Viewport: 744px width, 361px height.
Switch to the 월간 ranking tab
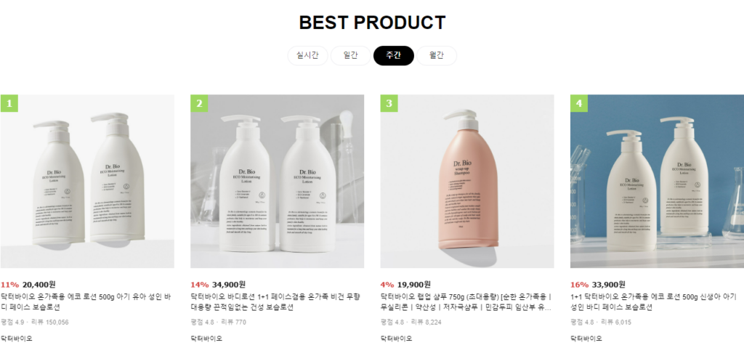click(x=437, y=55)
